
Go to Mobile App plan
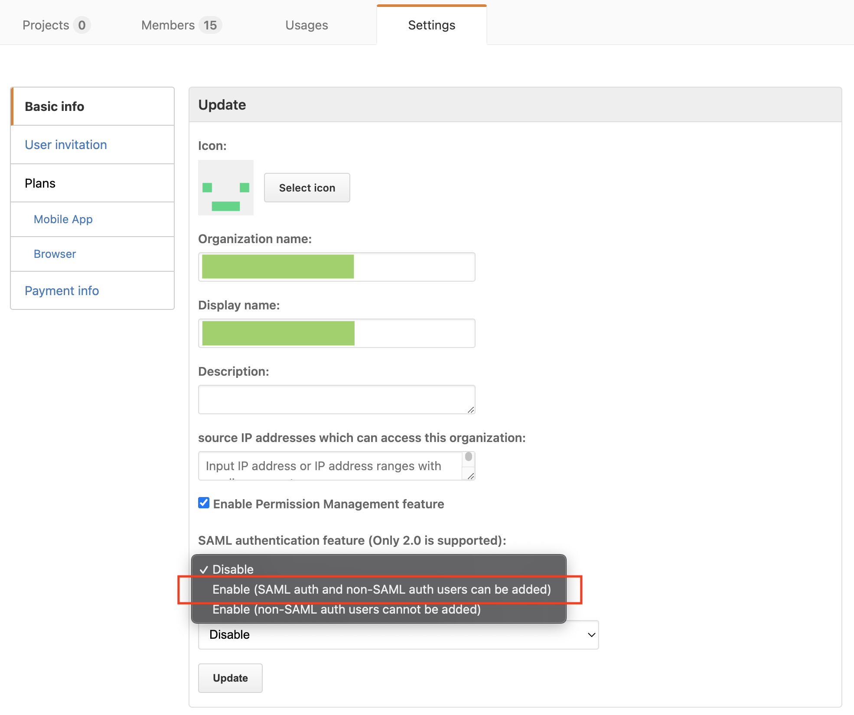pos(93,219)
